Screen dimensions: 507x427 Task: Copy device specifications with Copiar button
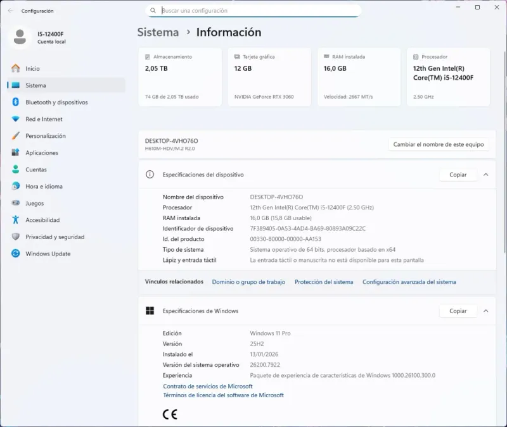coord(458,175)
